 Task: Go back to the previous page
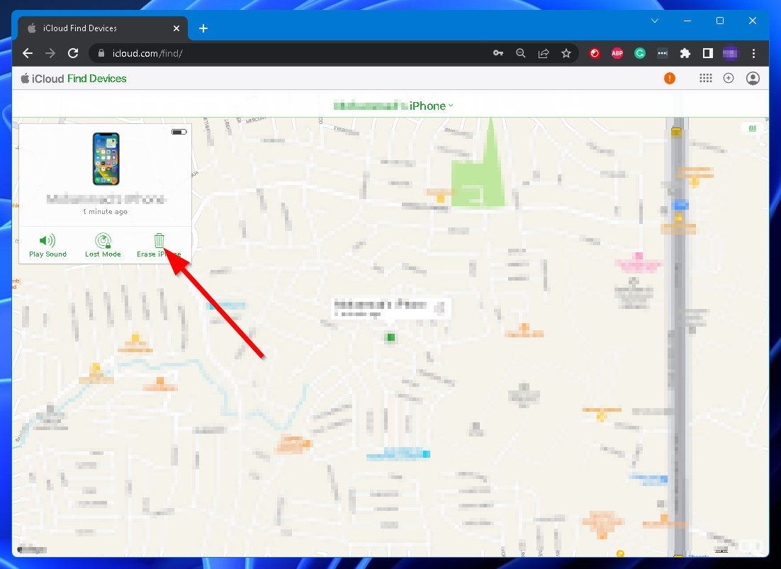[28, 53]
